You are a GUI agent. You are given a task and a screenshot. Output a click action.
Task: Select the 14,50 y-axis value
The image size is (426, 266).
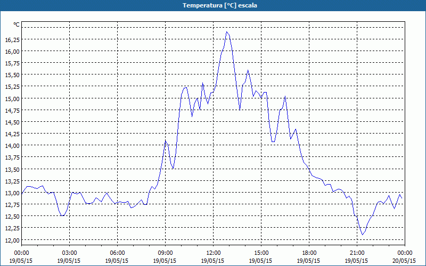coord(12,122)
